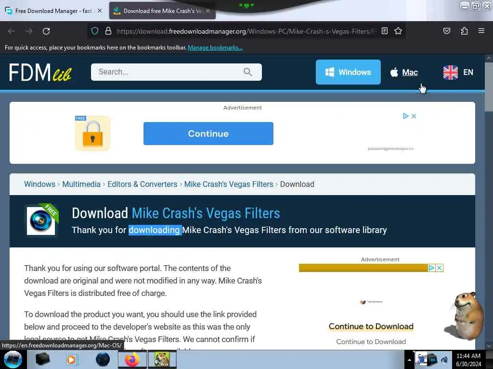The width and height of the screenshot is (493, 369).
Task: Open Editors & Converters breadcrumb link
Action: [x=143, y=184]
